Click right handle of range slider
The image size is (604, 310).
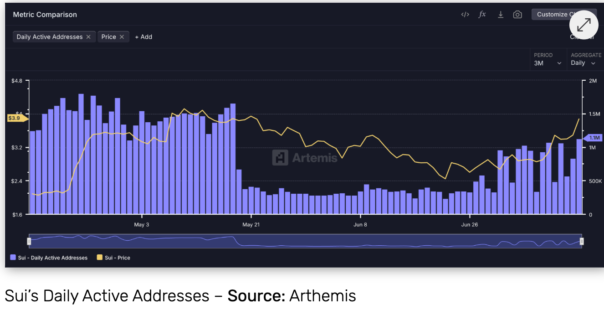[581, 241]
